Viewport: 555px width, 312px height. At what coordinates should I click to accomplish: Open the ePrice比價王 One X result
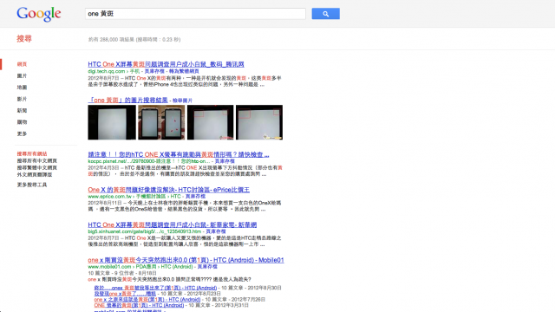coord(169,190)
